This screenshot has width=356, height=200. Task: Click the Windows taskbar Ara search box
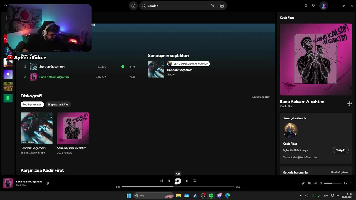pyautogui.click(x=154, y=196)
